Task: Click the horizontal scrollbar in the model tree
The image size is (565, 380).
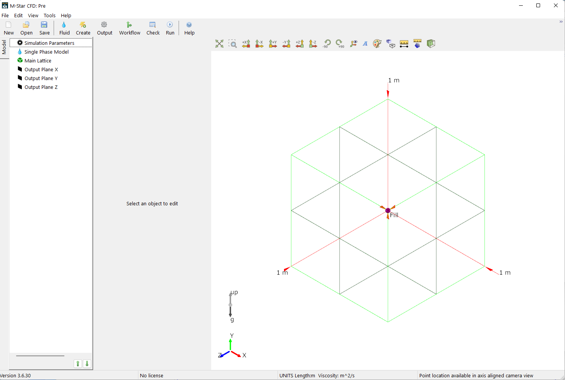Action: 40,356
